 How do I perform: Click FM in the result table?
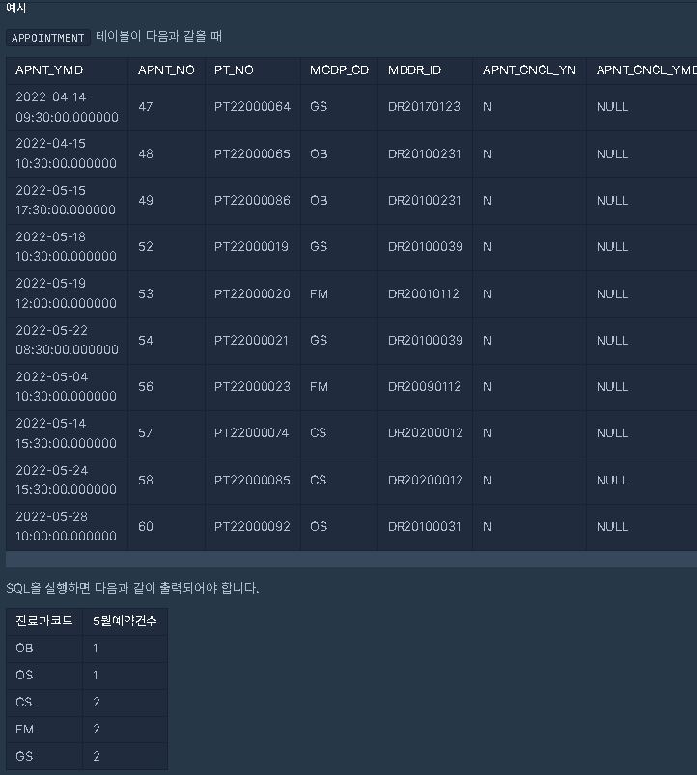coord(25,729)
